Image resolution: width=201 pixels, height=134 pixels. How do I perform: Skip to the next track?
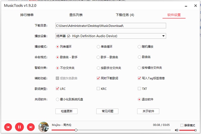[x=30, y=127]
